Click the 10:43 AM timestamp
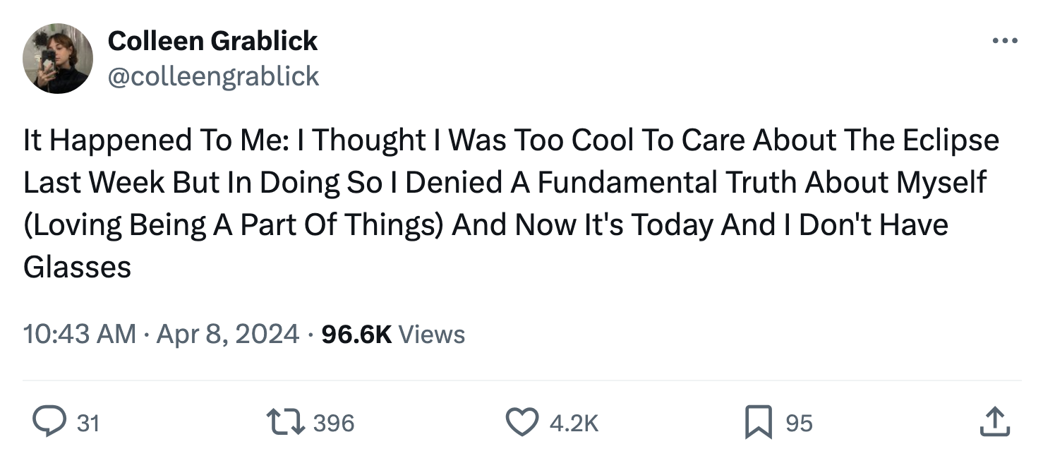The width and height of the screenshot is (1043, 456). (80, 333)
